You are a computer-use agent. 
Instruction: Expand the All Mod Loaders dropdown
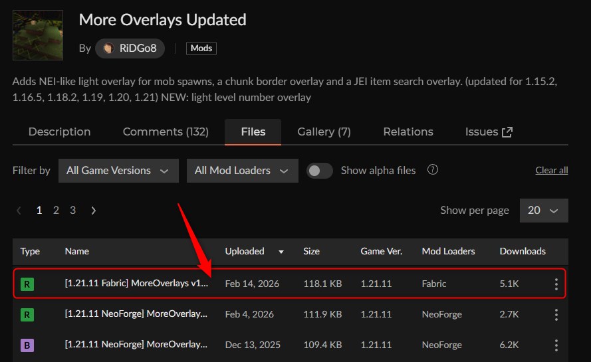[x=243, y=171]
